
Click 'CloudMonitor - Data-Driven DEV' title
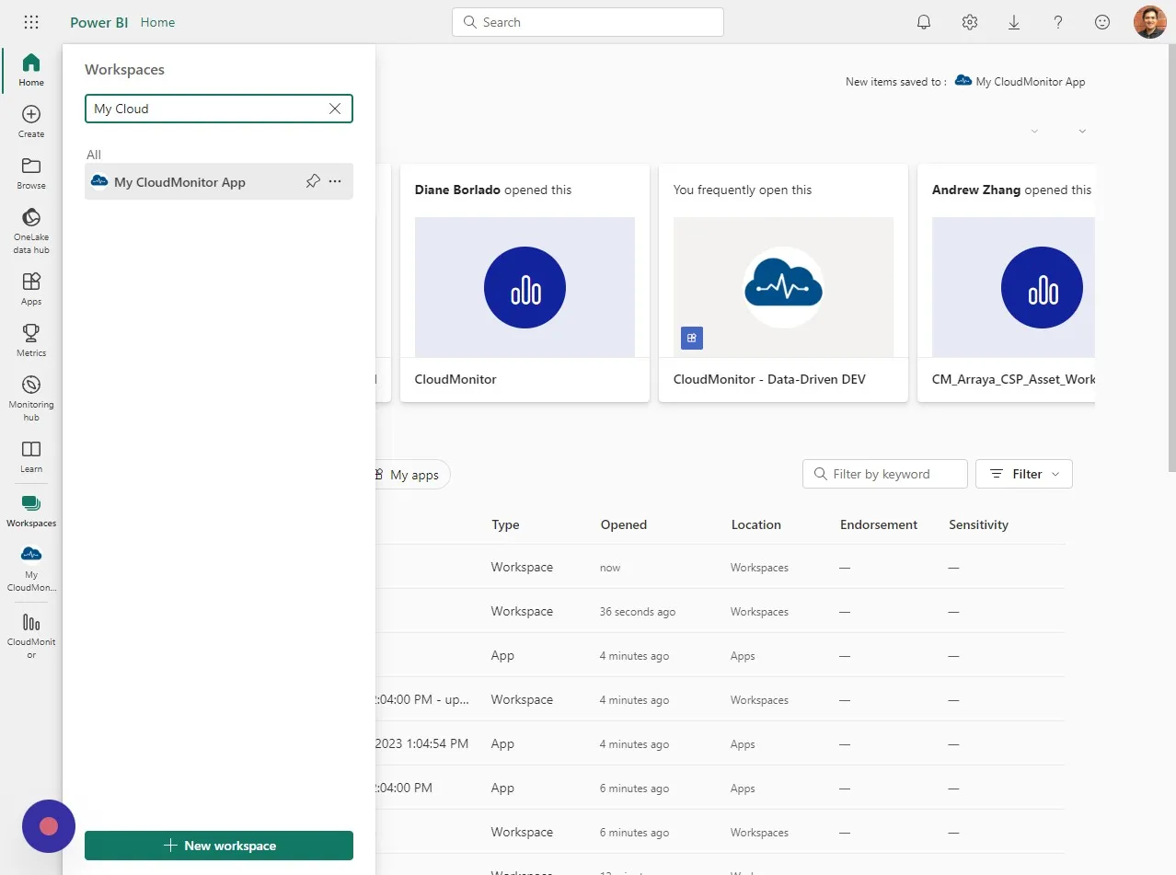click(x=769, y=379)
